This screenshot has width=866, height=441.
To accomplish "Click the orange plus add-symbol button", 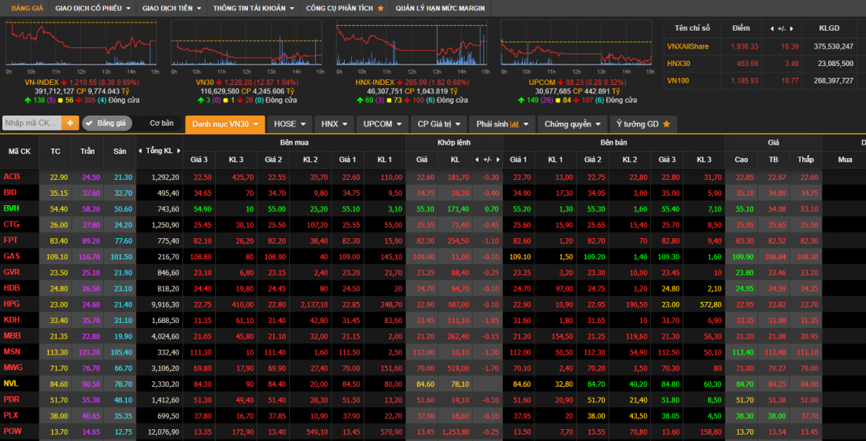I will 70,123.
